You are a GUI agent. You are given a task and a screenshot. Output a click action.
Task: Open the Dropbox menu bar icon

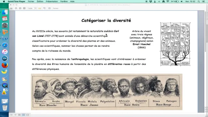(151, 2)
